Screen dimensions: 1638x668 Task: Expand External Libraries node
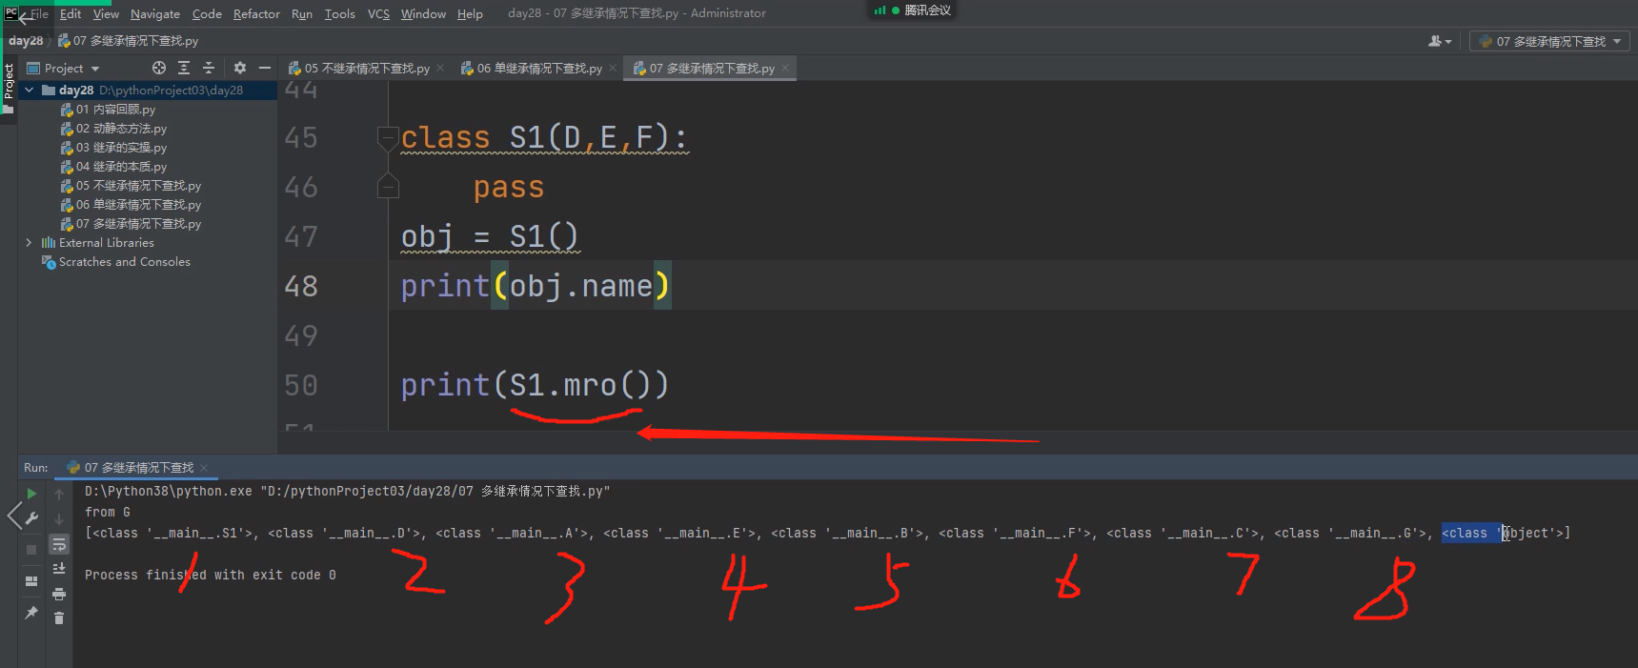tap(30, 242)
